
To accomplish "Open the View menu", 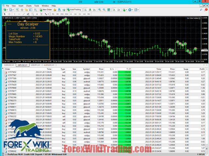I will [x=14, y=6].
